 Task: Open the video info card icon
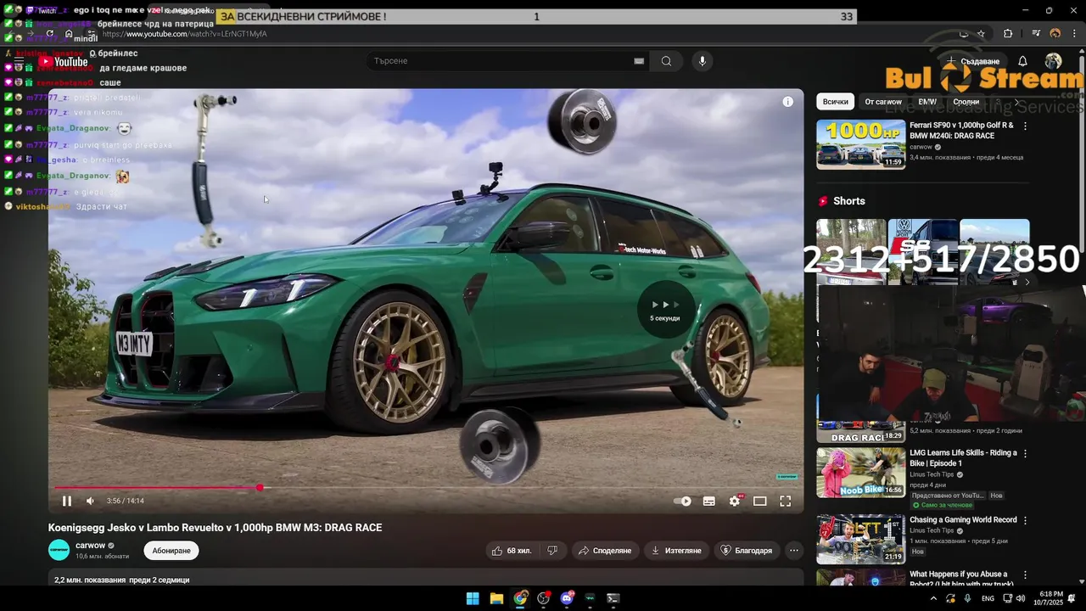click(787, 102)
